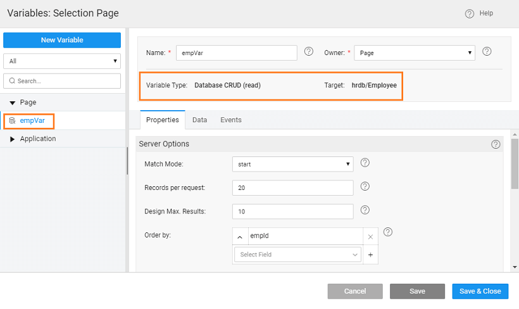Expand the Application tree node
Screen dimensions: 519x309
pos(13,139)
